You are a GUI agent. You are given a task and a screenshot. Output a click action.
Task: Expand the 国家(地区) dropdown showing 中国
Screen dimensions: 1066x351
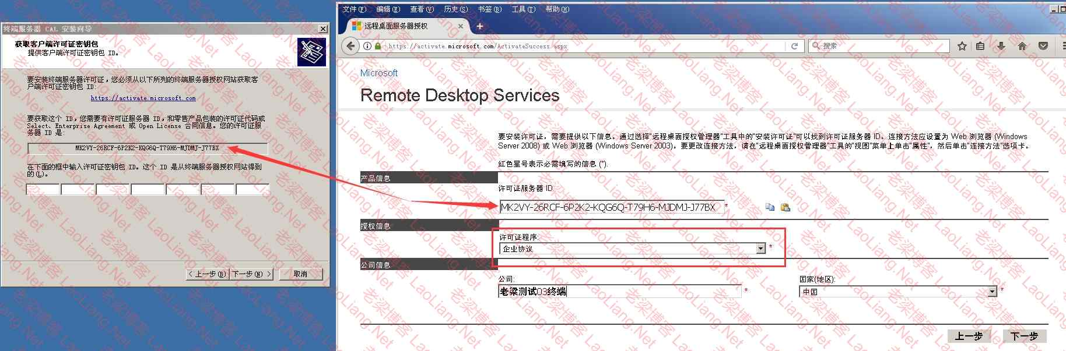click(x=992, y=292)
